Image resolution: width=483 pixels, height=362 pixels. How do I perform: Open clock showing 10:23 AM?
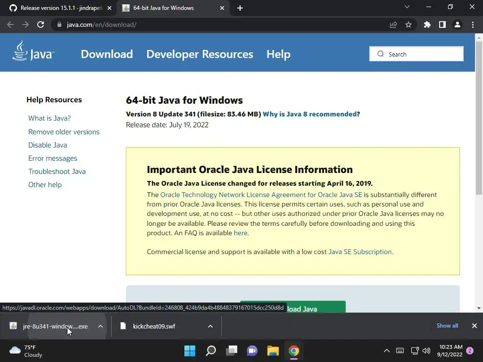(x=450, y=351)
